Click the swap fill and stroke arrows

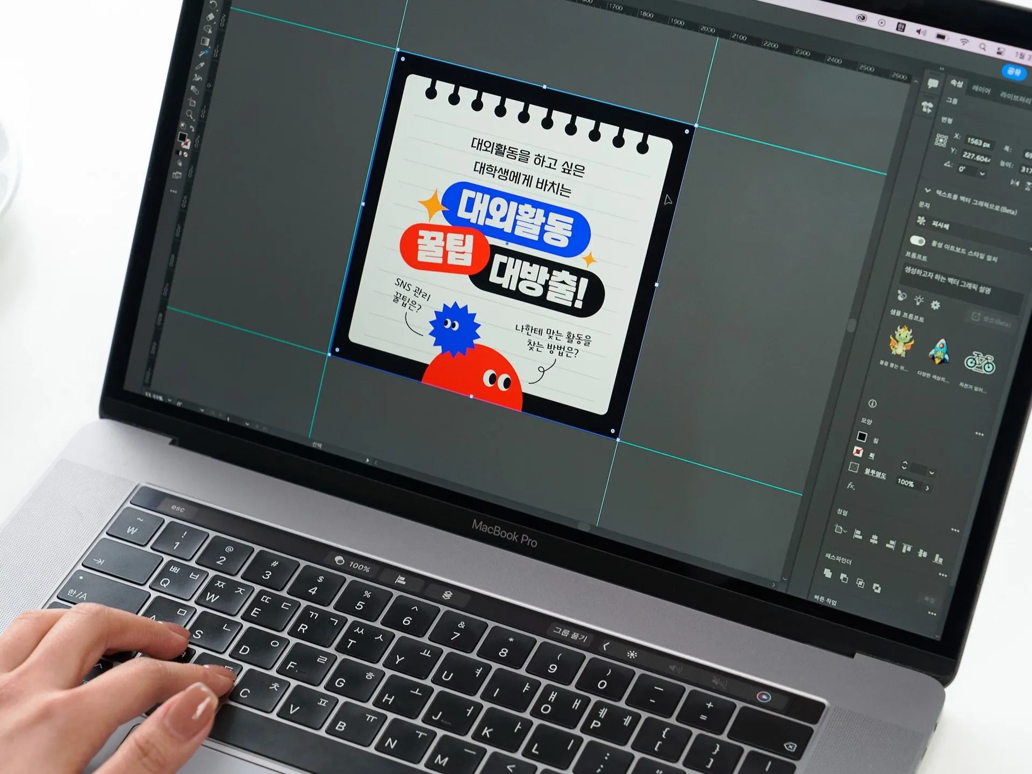[192, 129]
